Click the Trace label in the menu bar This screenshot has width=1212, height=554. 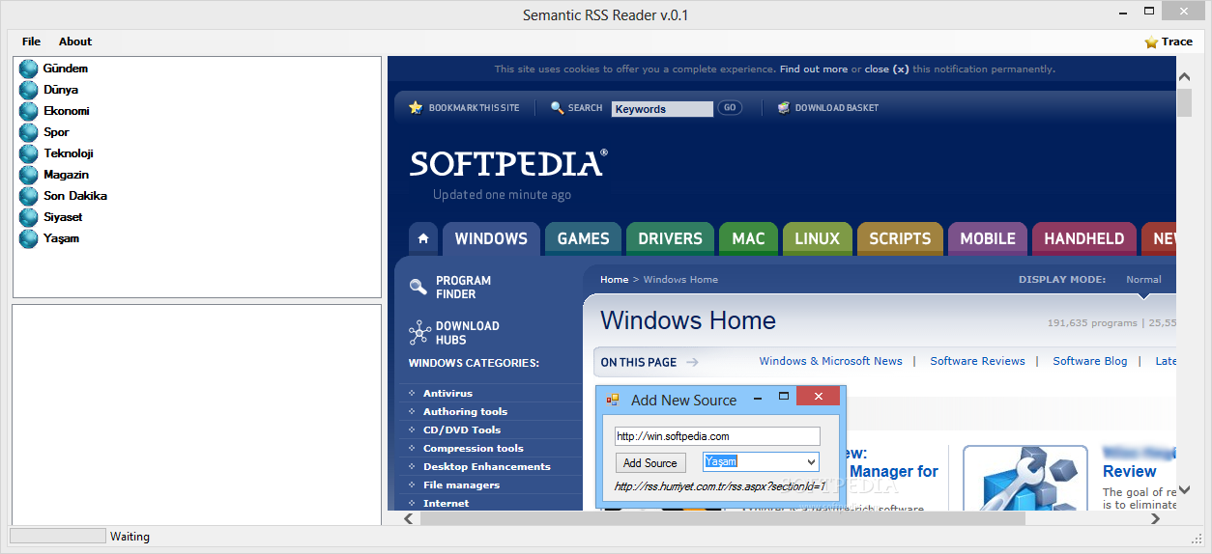(x=1177, y=42)
